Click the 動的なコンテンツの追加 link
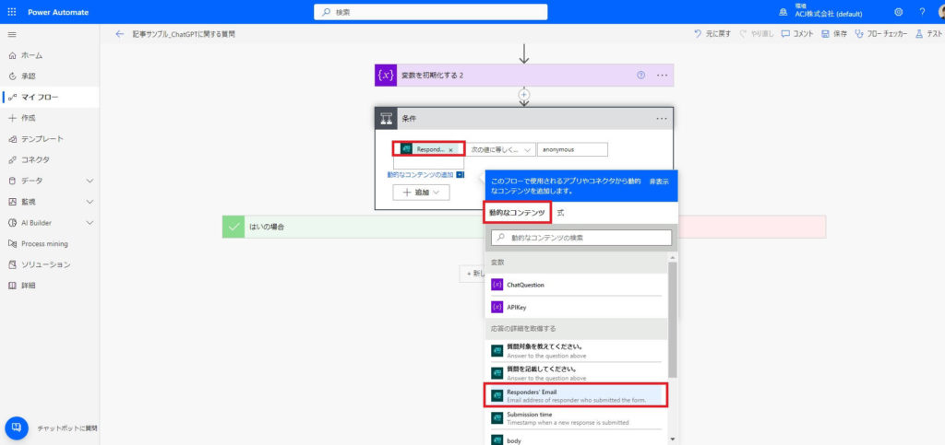The width and height of the screenshot is (945, 445). 421,174
